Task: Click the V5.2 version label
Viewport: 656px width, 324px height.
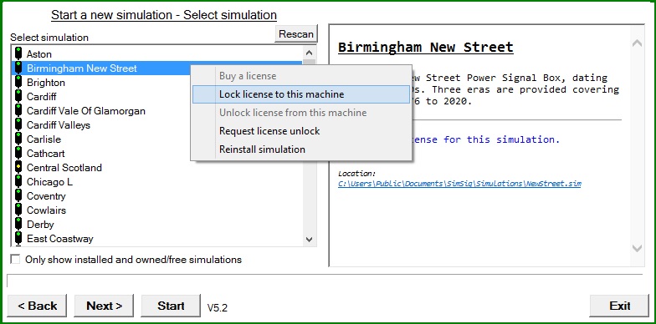Action: 218,308
